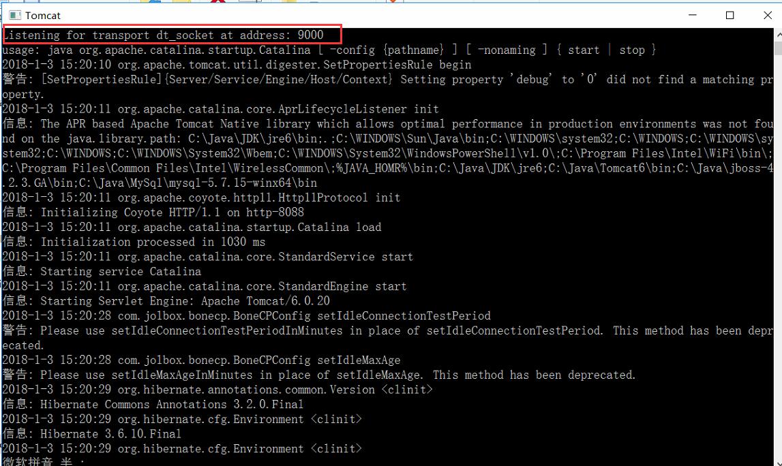Select the 'StandardService start' log line
This screenshot has height=466, width=782.
pyautogui.click(x=208, y=257)
